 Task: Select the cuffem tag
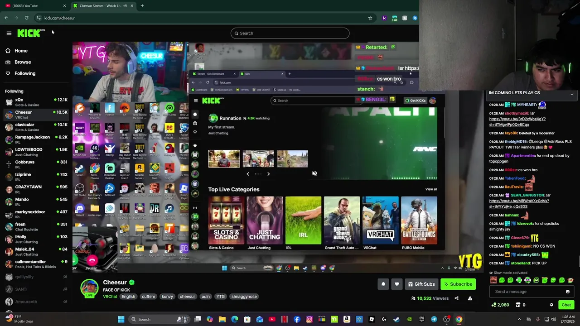148,297
